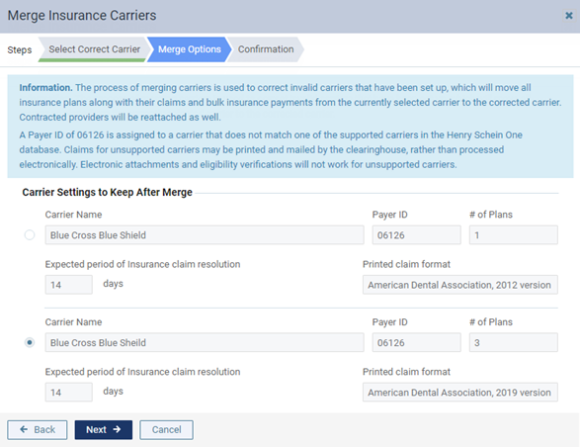
Task: Click the right arrow icon on the Next button
Action: pos(117,429)
